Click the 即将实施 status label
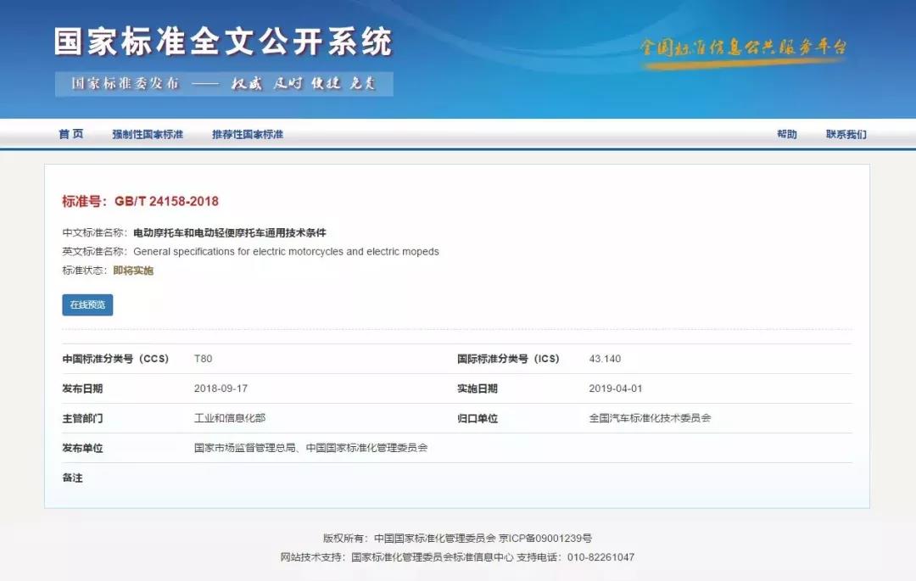This screenshot has width=916, height=581. [133, 271]
